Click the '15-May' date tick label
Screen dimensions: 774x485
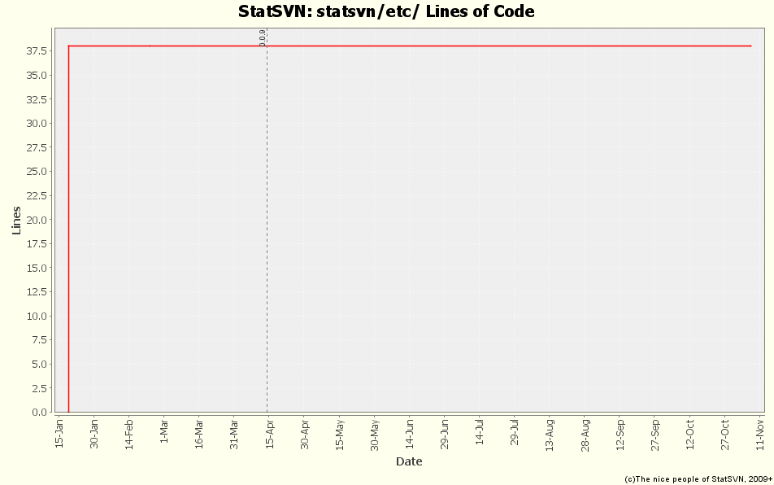[340, 435]
